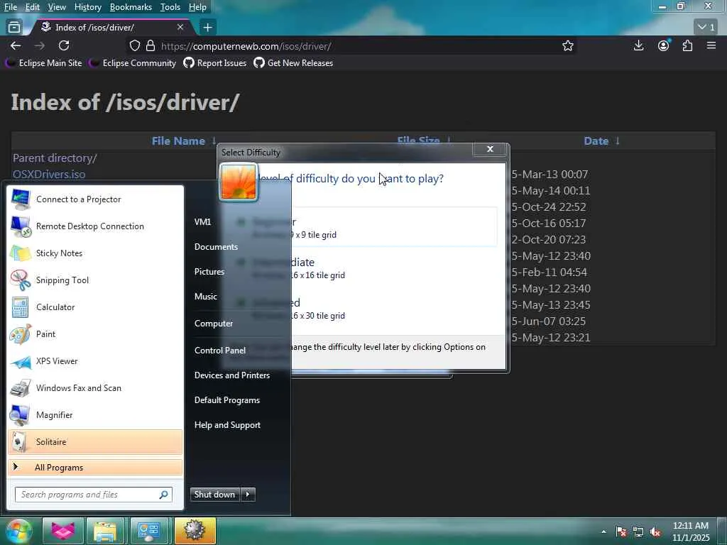Image resolution: width=727 pixels, height=545 pixels.
Task: Open Default Programs from Start menu
Action: coord(226,400)
